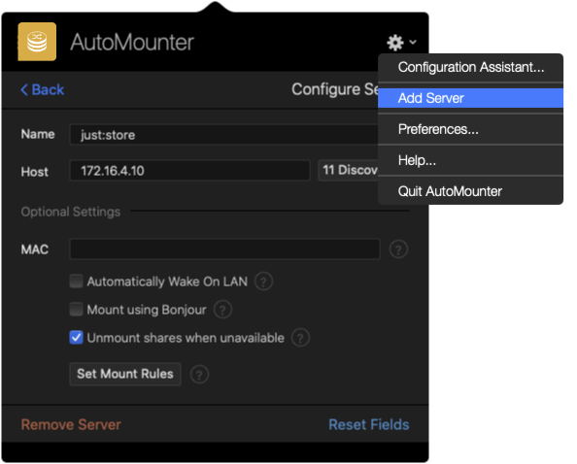Show help for Unmount shares when unavailable
The width and height of the screenshot is (577, 464).
[301, 338]
